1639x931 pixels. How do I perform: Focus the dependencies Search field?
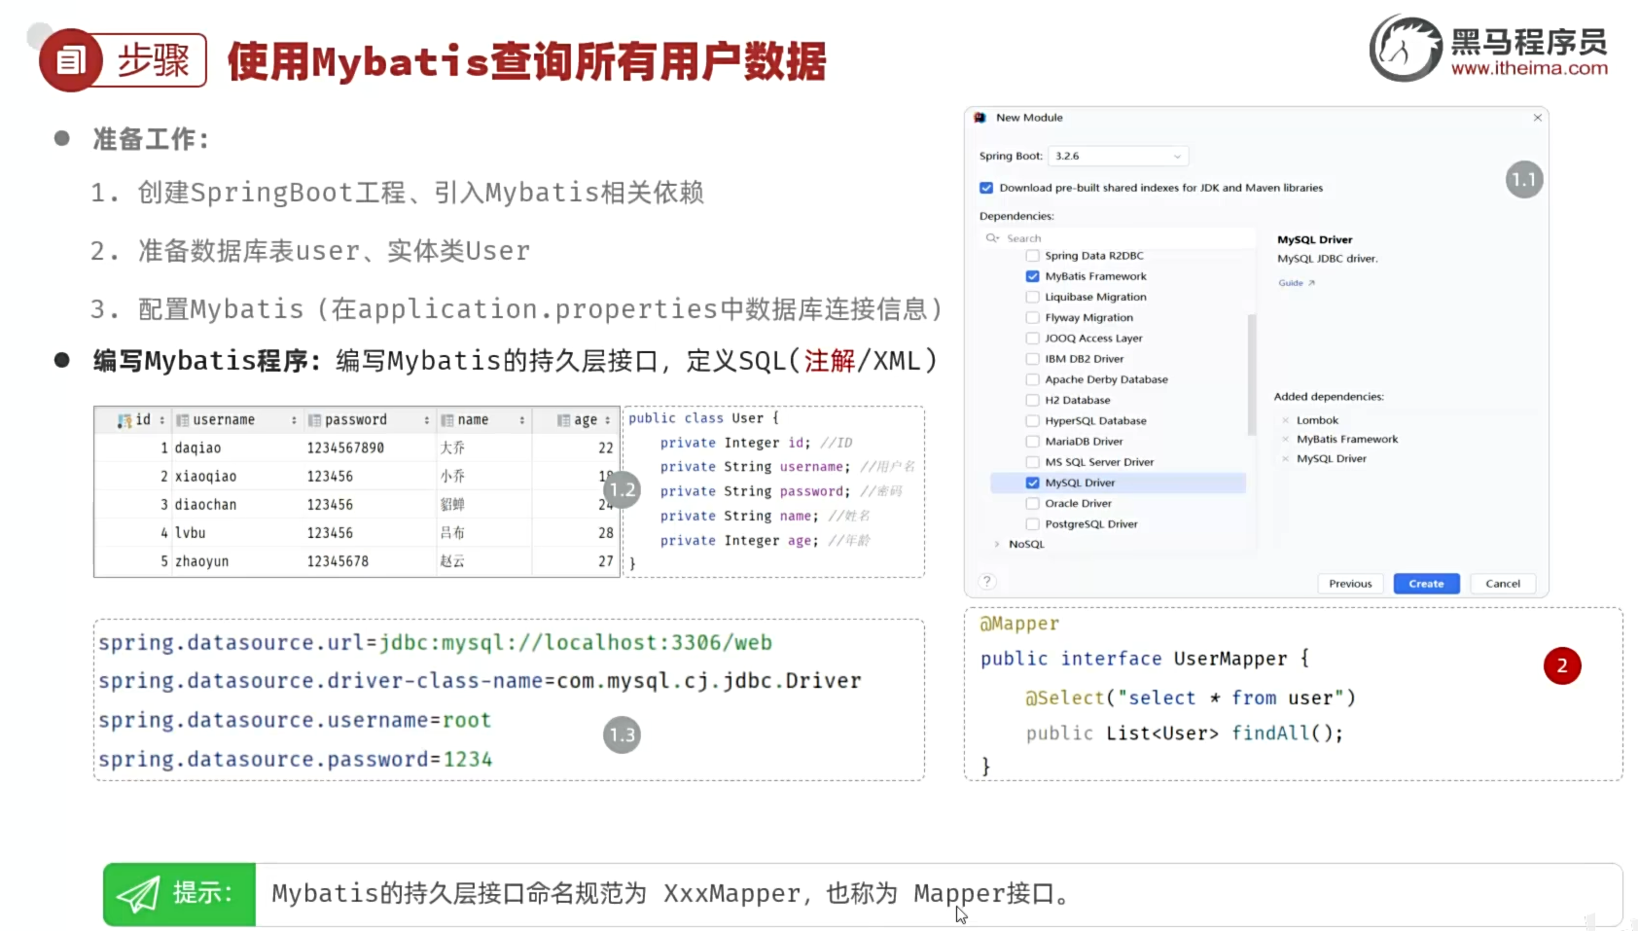[x=1119, y=238]
